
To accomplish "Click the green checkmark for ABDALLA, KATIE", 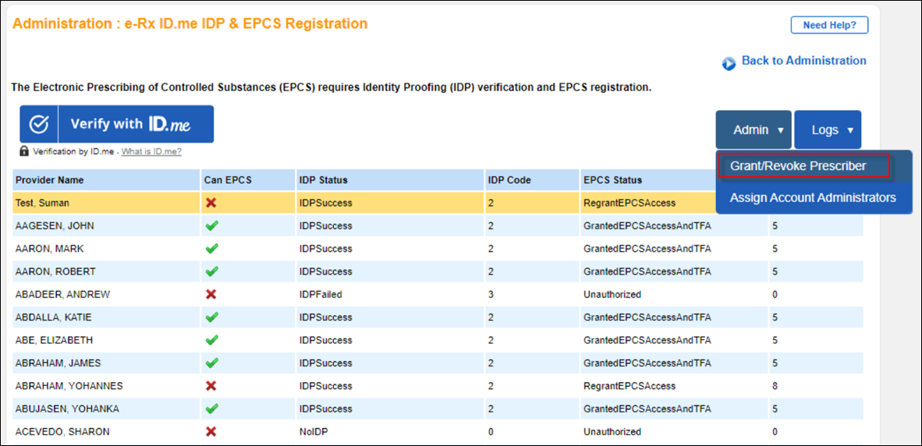I will click(211, 317).
